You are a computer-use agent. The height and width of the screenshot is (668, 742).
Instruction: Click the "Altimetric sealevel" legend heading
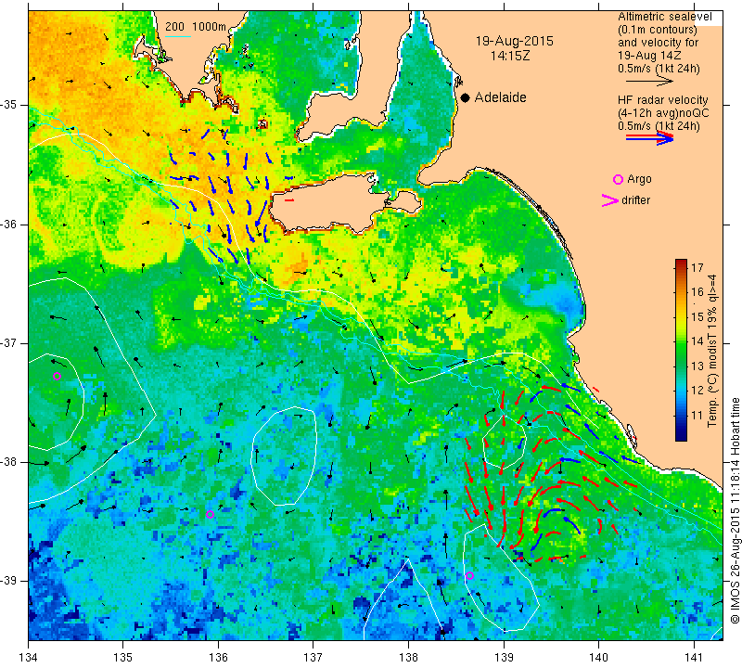pyautogui.click(x=664, y=17)
